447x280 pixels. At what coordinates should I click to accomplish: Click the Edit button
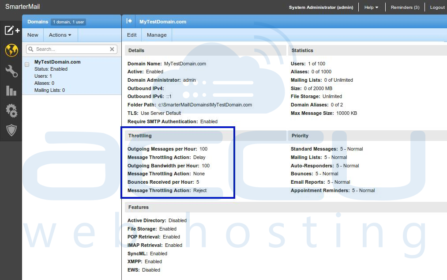[131, 35]
